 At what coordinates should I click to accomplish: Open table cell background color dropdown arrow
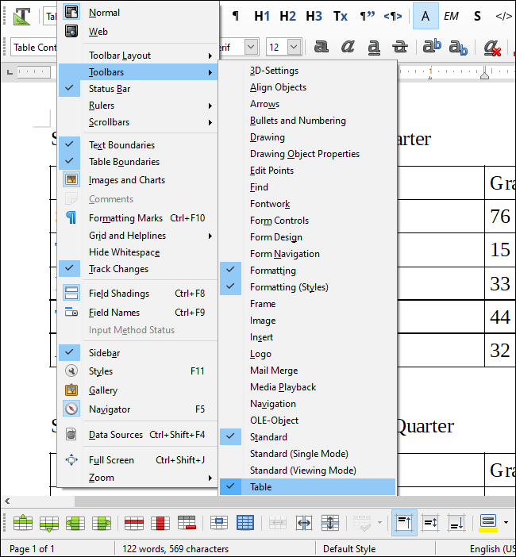(x=506, y=523)
